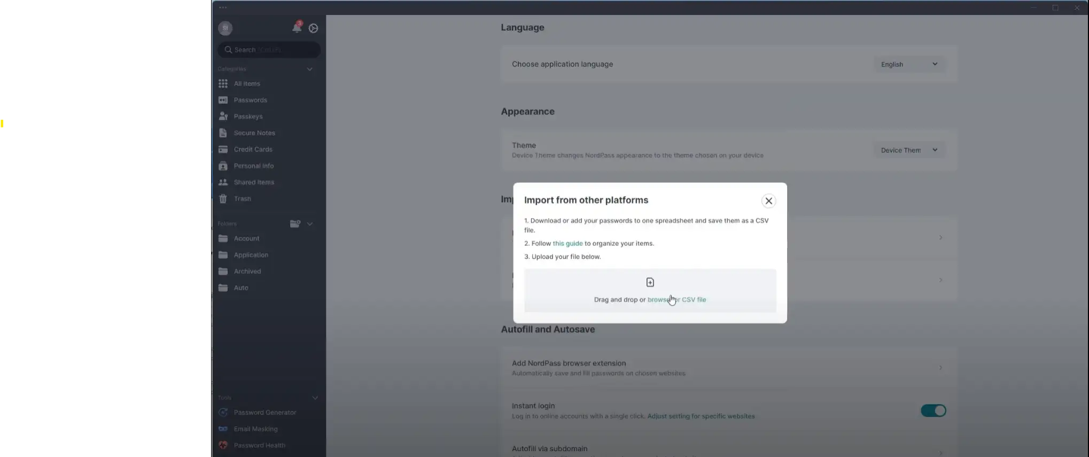This screenshot has width=1089, height=457.
Task: Click the 'this guide' link
Action: point(567,243)
